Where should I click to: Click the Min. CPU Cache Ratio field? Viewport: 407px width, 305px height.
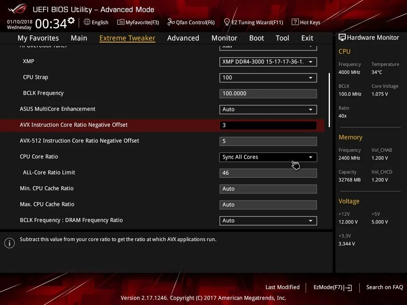pos(268,189)
